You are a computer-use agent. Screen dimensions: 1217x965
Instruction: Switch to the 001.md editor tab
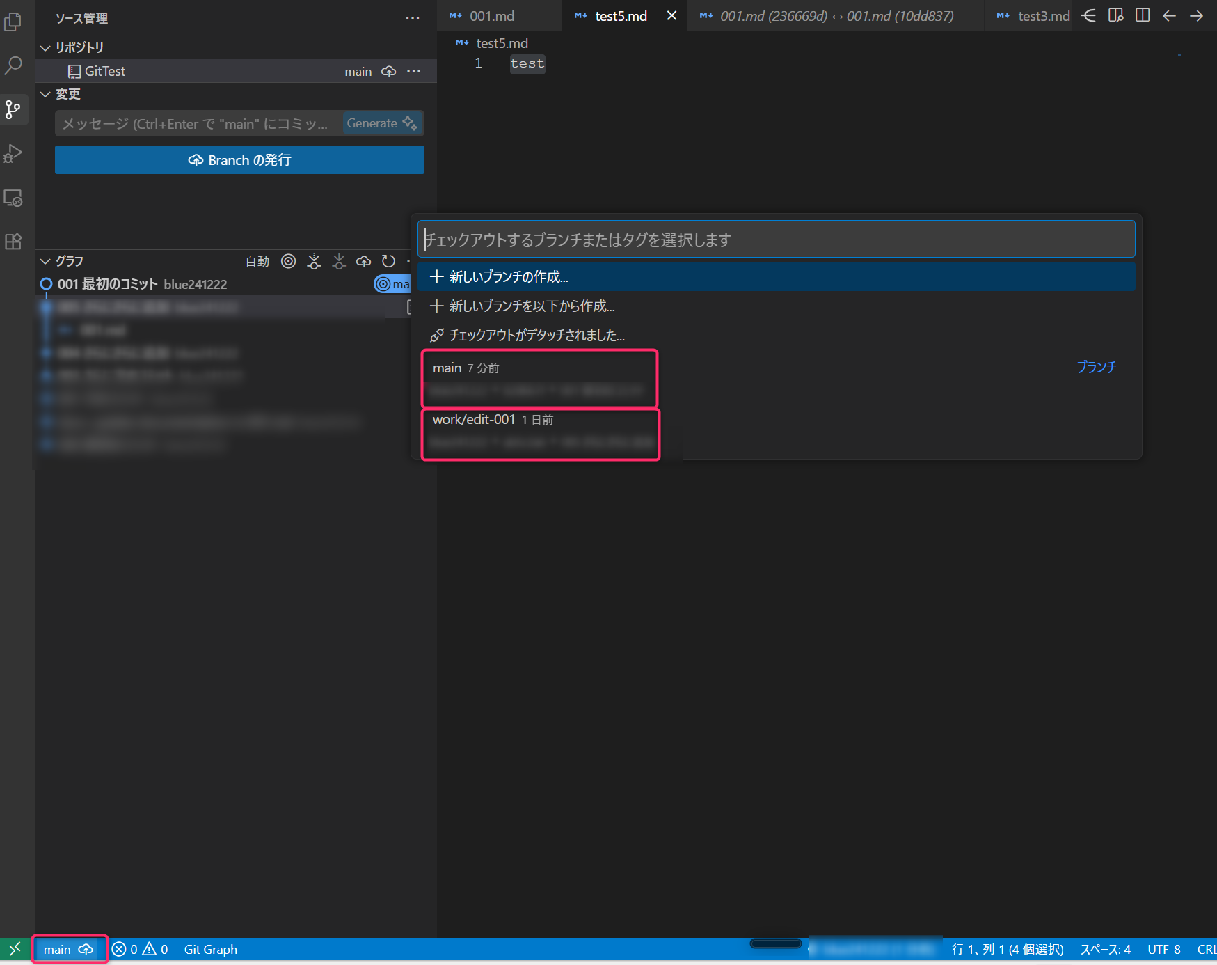click(x=492, y=16)
